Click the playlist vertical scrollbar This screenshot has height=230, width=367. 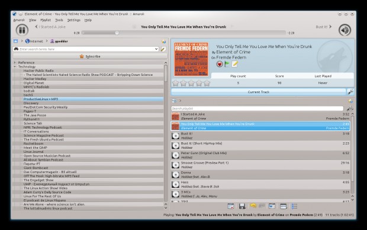[352, 149]
